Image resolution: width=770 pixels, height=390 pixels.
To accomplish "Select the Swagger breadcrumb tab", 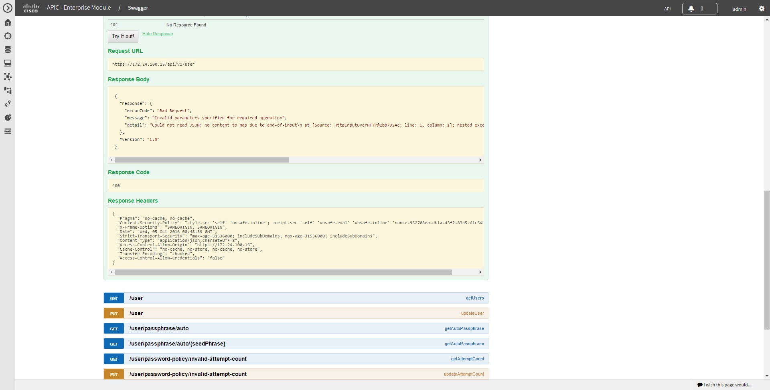I will coord(138,8).
